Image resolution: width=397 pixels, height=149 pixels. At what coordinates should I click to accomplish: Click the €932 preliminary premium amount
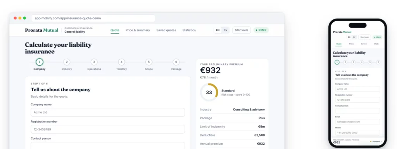pyautogui.click(x=211, y=70)
